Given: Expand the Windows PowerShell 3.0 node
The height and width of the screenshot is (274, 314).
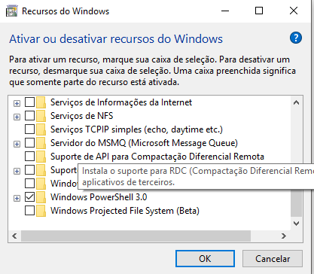Looking at the screenshot, I should pos(17,198).
